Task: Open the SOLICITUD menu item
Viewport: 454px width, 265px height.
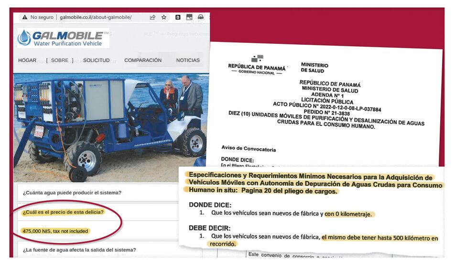Action: click(97, 61)
